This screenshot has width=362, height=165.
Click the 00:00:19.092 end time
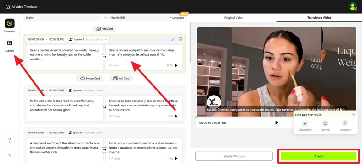[57, 133]
